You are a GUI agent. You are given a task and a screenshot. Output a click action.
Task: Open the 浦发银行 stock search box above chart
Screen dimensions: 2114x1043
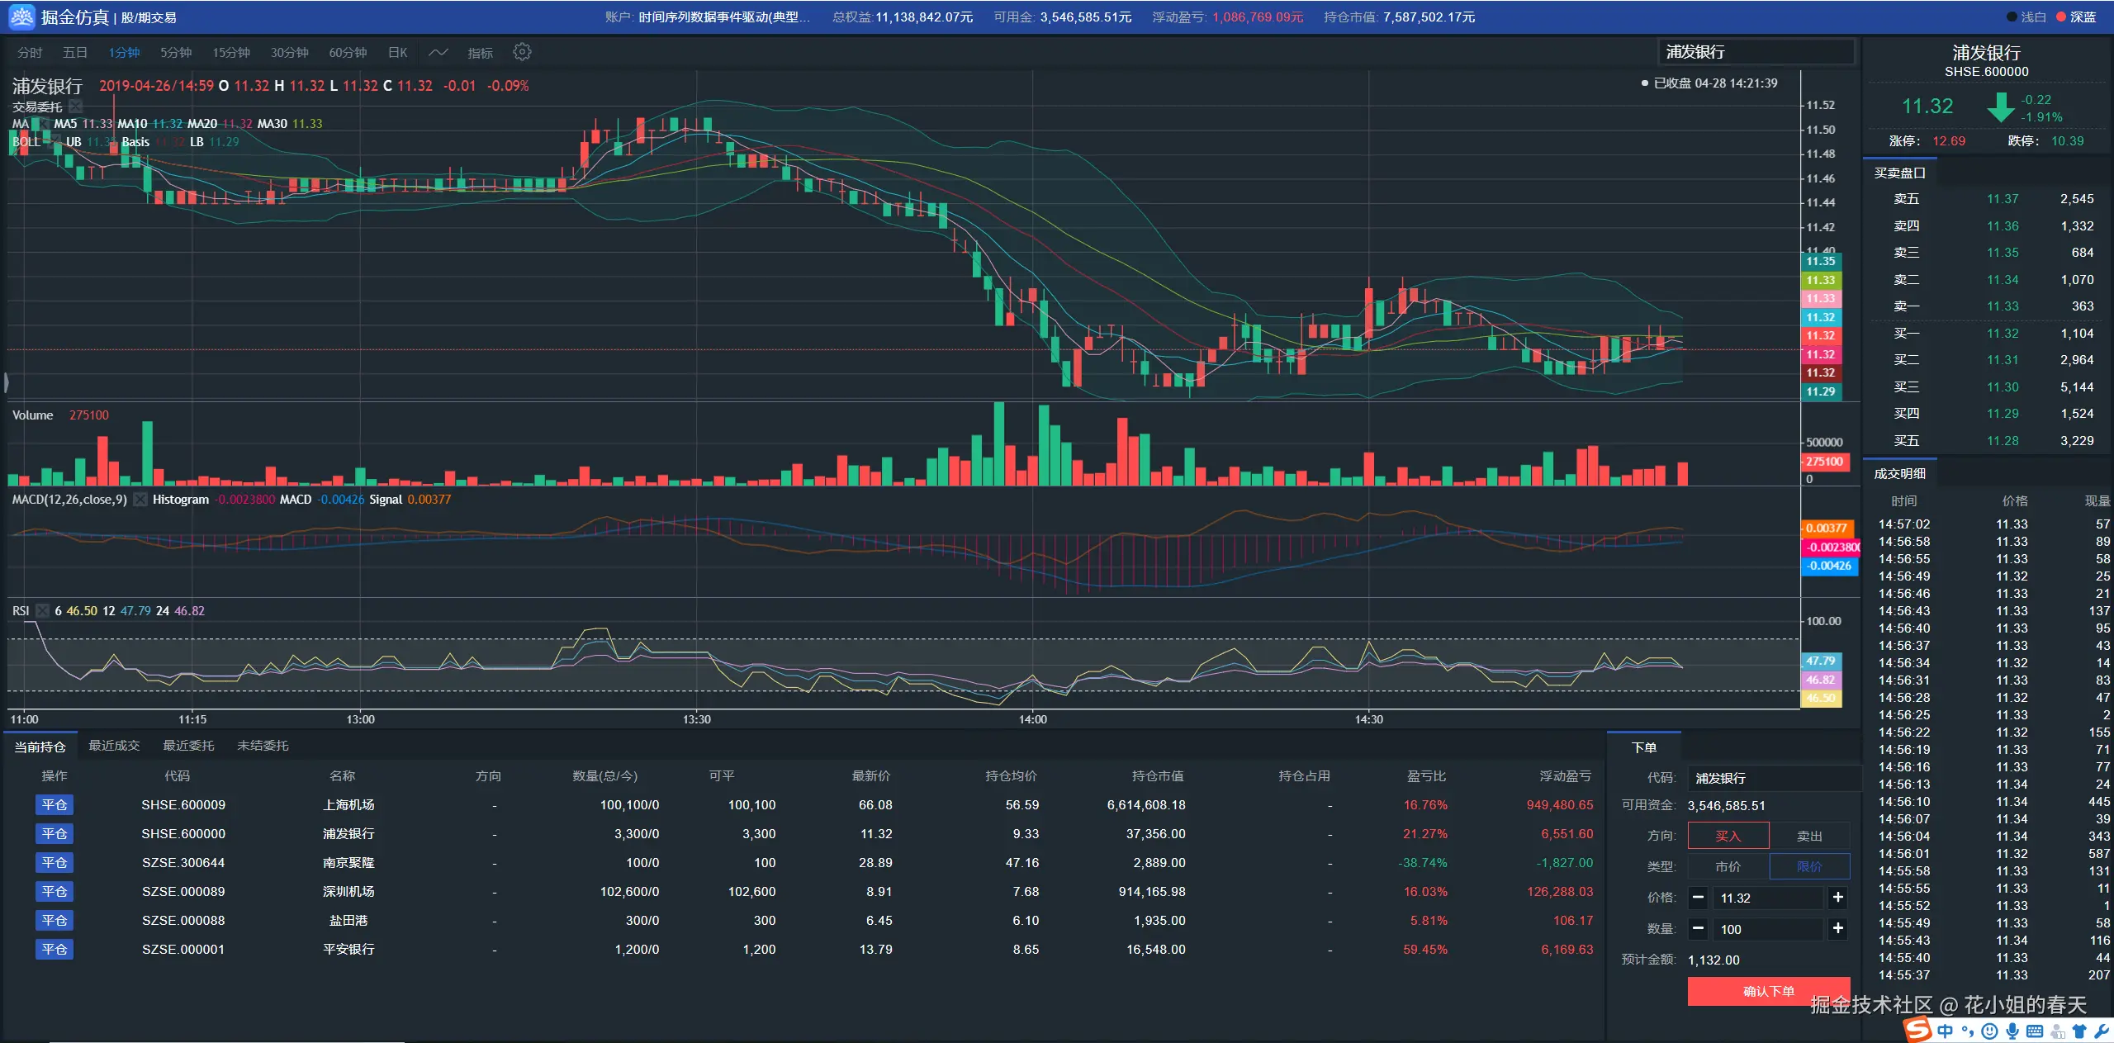click(1755, 52)
